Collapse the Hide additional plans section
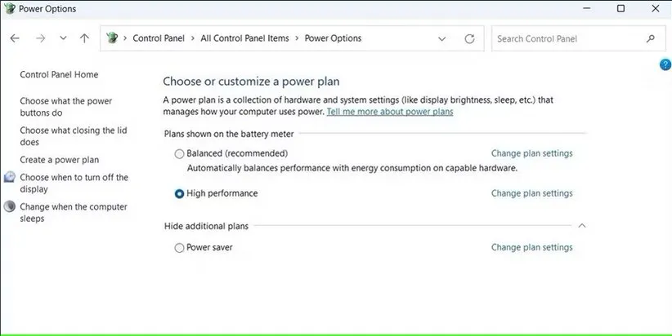 [x=581, y=226]
